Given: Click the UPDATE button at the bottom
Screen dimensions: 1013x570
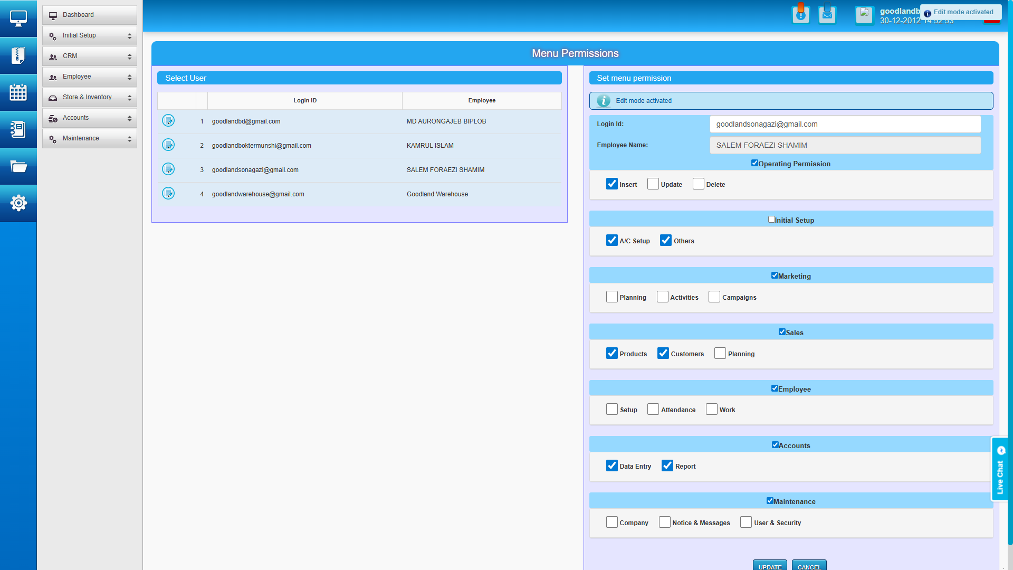Looking at the screenshot, I should coord(770,566).
